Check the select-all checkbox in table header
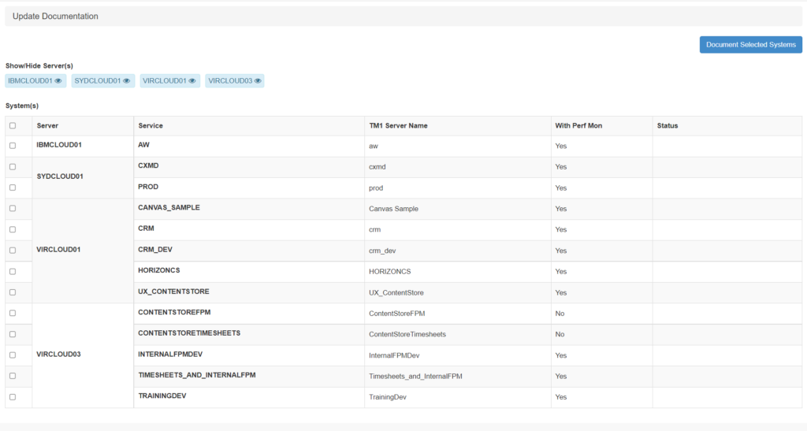The height and width of the screenshot is (431, 807). click(x=13, y=126)
